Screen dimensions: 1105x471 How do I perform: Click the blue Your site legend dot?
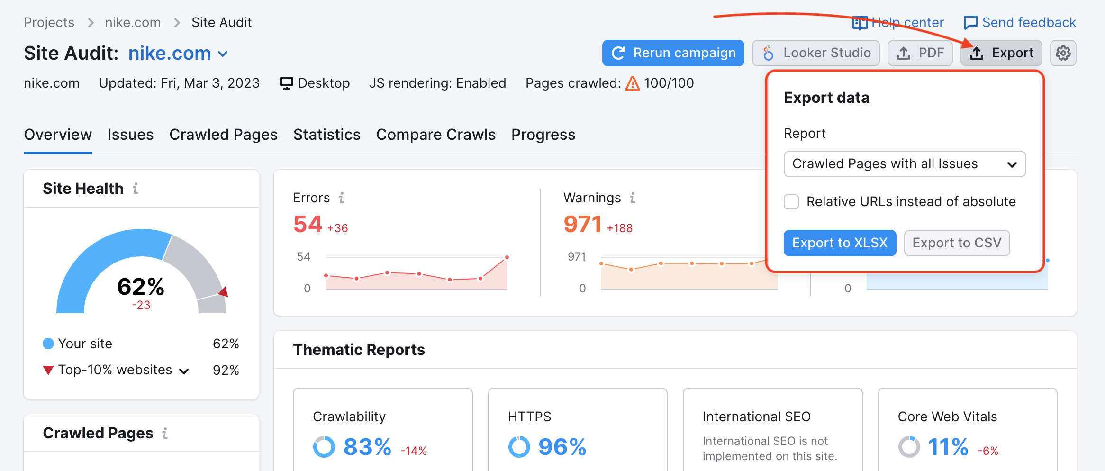tap(48, 344)
